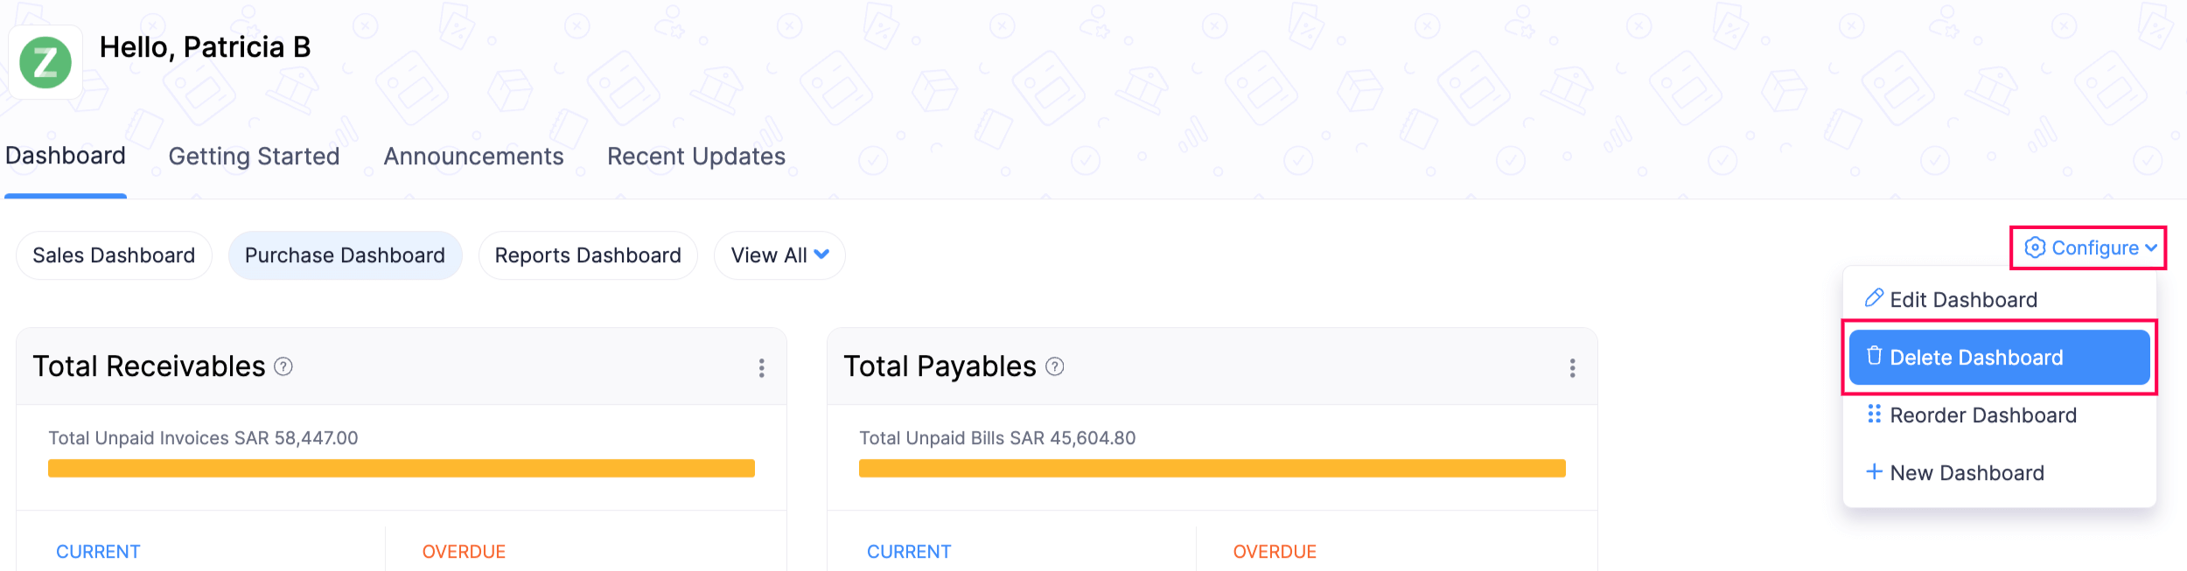2187x571 pixels.
Task: Open Total Payables three-dot options menu
Action: (x=1572, y=368)
